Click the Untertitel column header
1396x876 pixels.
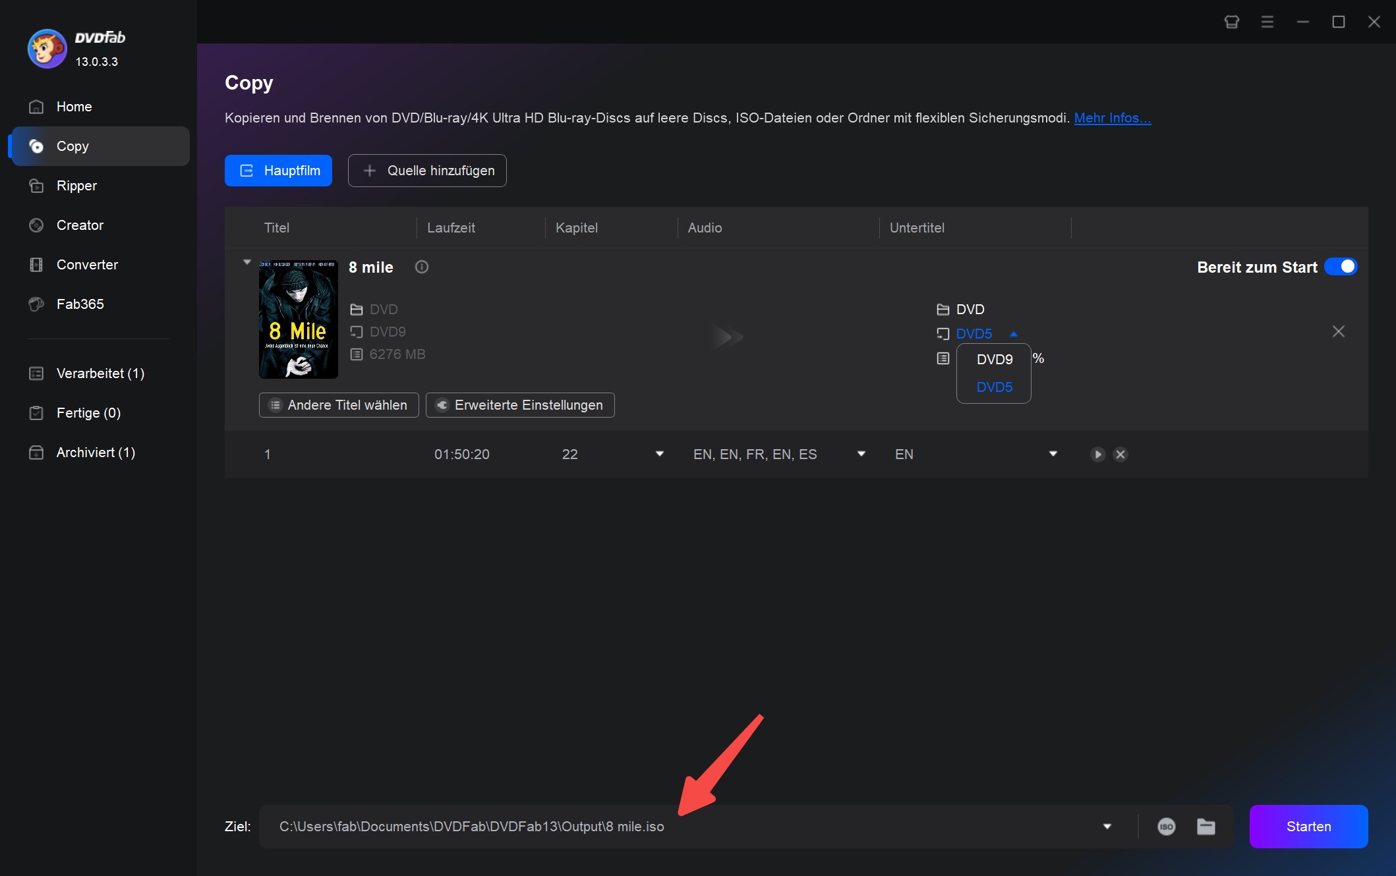click(917, 228)
